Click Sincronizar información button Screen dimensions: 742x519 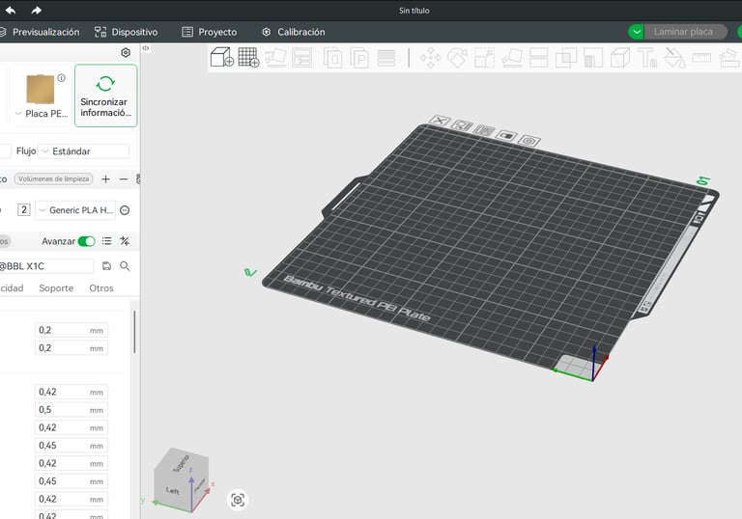coord(106,96)
